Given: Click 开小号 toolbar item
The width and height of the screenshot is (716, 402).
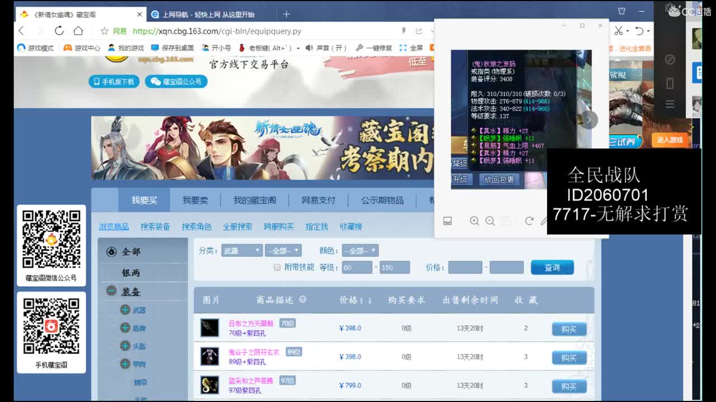Looking at the screenshot, I should click(216, 48).
